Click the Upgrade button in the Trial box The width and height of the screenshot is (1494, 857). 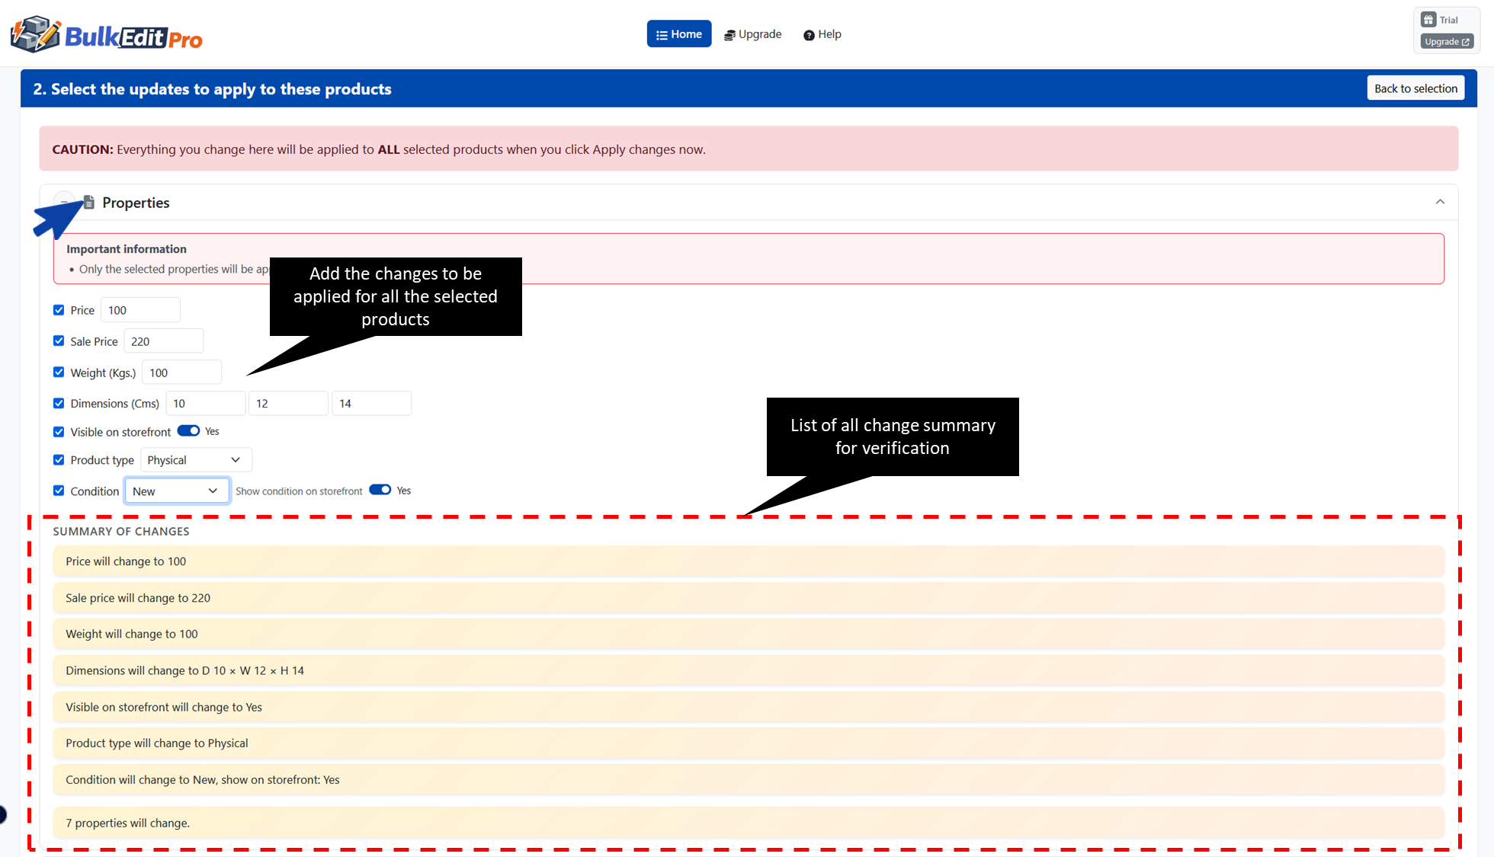[x=1445, y=42]
